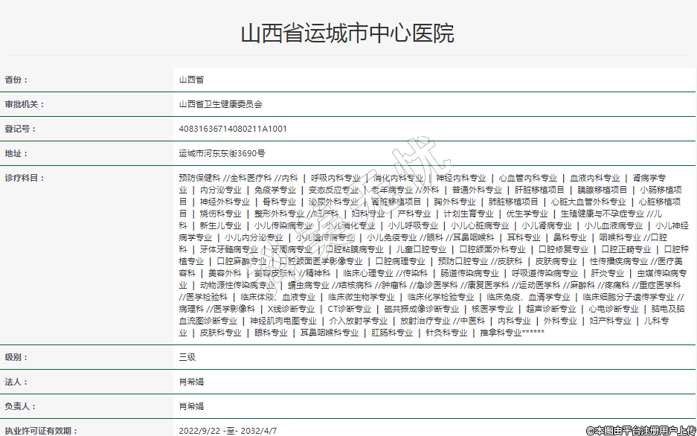697x436 pixels.
Task: Click 肖希娟 in the 负责人 row
Action: point(191,406)
